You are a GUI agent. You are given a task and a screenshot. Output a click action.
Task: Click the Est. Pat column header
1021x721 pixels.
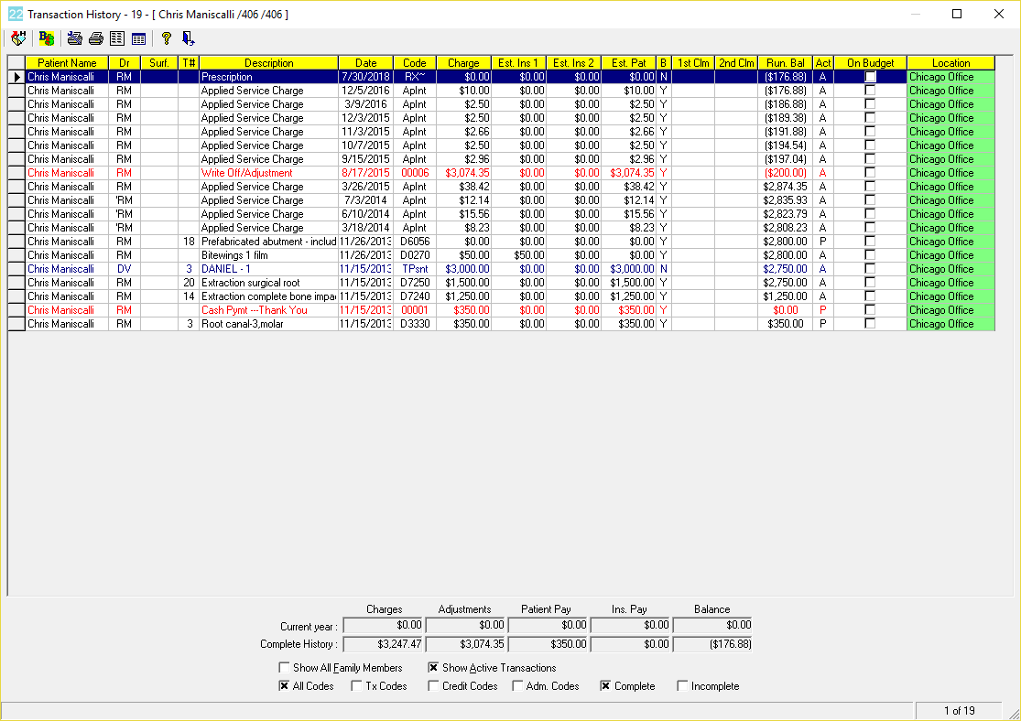[628, 63]
